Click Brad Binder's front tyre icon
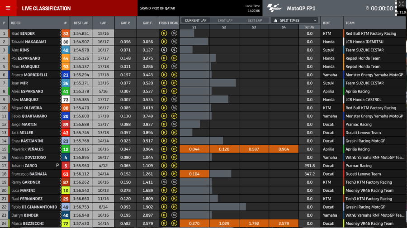Screen dimensions: 407x228 click(x=164, y=33)
